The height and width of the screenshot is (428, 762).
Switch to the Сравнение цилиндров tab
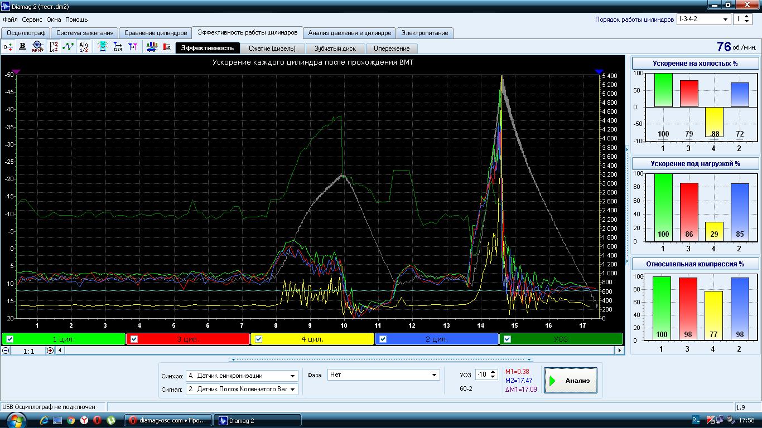(x=156, y=33)
